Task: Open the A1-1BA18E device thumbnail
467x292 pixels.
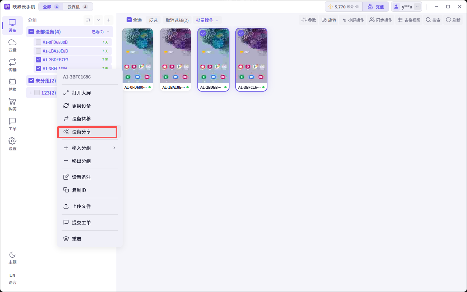Action: (x=175, y=59)
